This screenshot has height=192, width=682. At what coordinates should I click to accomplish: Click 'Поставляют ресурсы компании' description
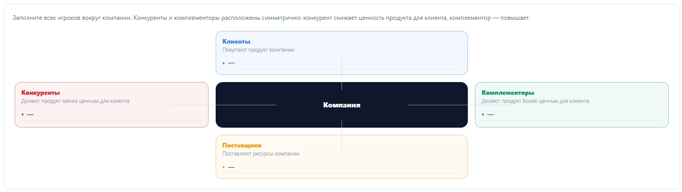click(261, 153)
